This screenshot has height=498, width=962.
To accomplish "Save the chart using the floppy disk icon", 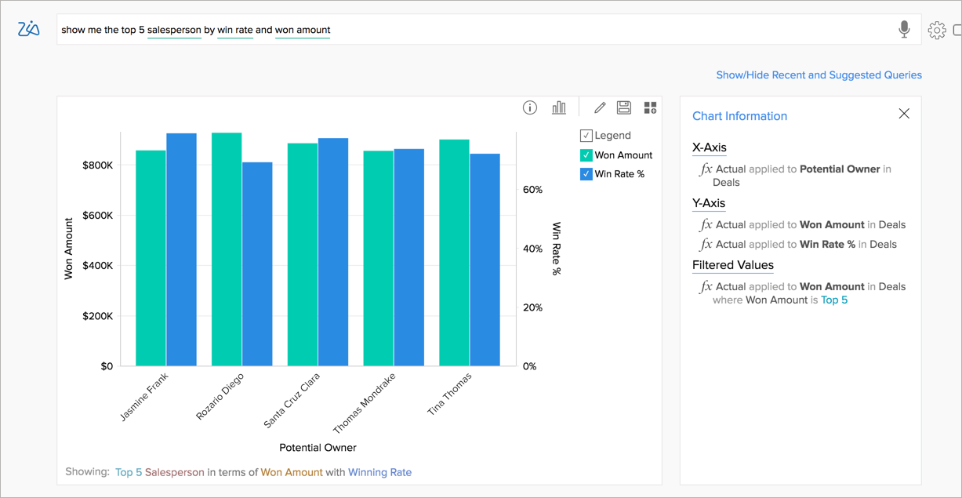I will pyautogui.click(x=624, y=107).
